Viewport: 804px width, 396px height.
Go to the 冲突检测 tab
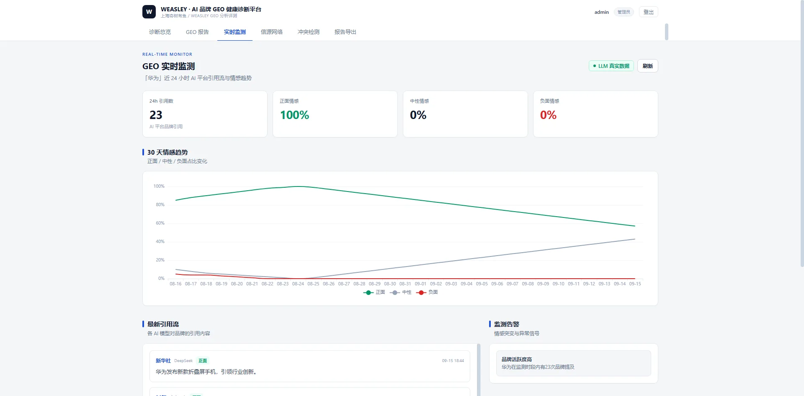click(309, 32)
